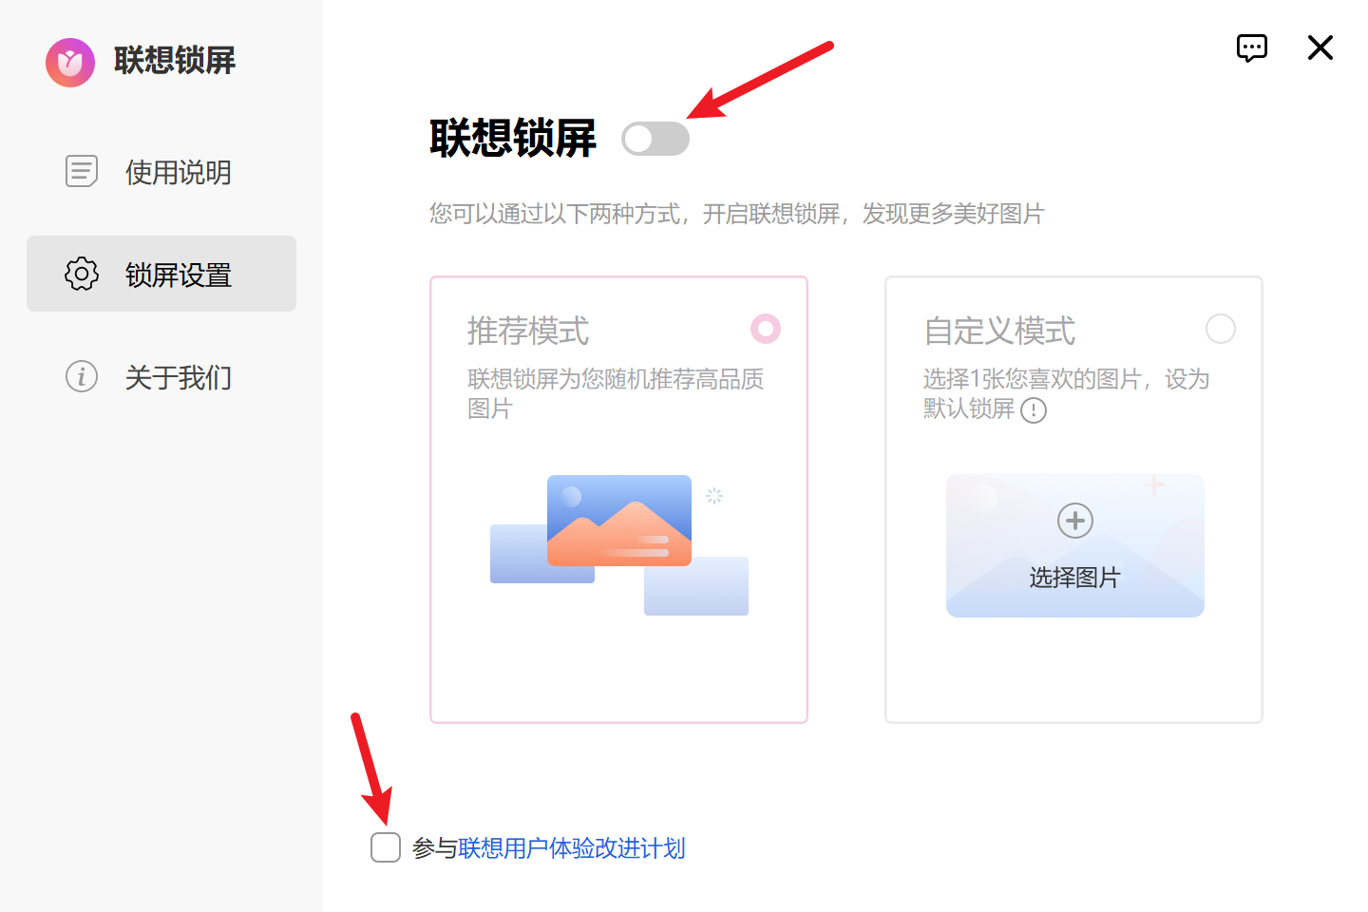
Task: Select the 推荐模式 radio button
Action: (766, 329)
